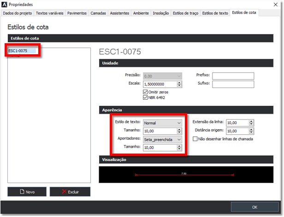Screen dimensions: 284x217
Task: Toggle the NBR 6492 checkbox
Action: click(x=146, y=97)
